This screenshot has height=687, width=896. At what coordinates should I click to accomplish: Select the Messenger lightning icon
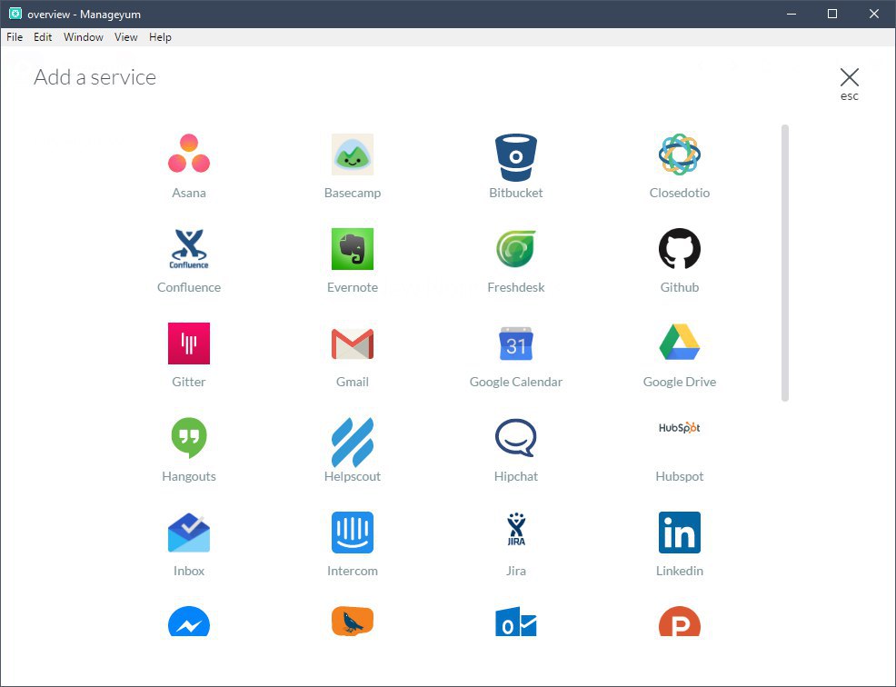[189, 622]
